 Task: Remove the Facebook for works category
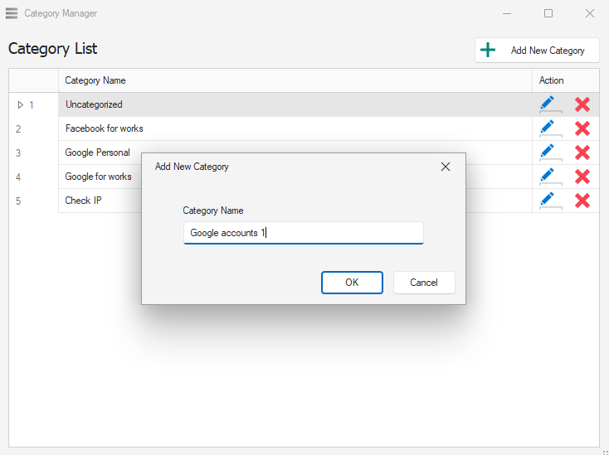click(582, 128)
